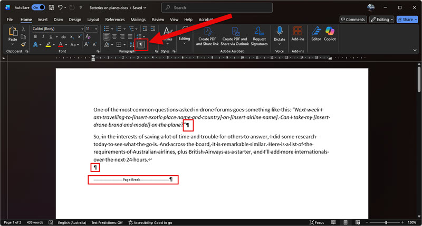Apply strikethrough formatting

(x=63, y=36)
